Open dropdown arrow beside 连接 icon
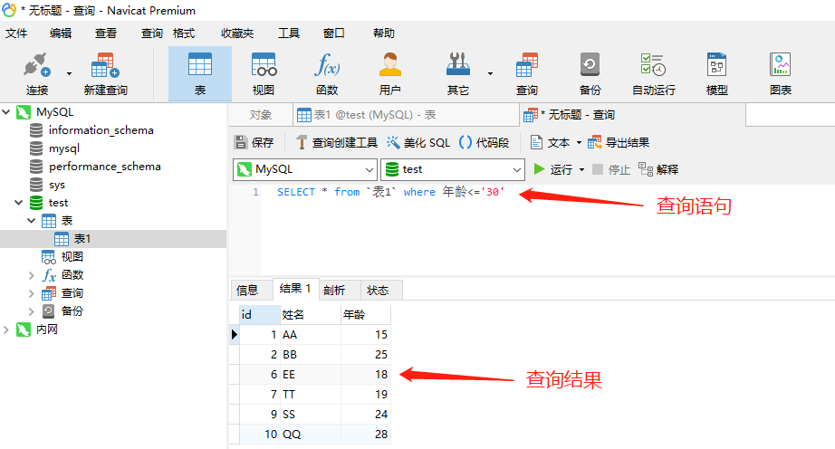835x449 pixels. (69, 73)
